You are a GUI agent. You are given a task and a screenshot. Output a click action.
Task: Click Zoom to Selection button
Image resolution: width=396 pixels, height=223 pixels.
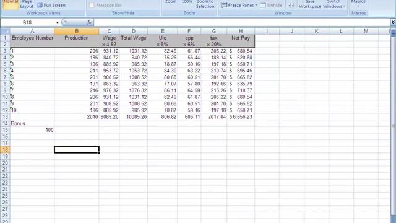205,4
